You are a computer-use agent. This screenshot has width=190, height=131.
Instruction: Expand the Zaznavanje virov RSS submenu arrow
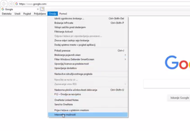click(x=125, y=84)
